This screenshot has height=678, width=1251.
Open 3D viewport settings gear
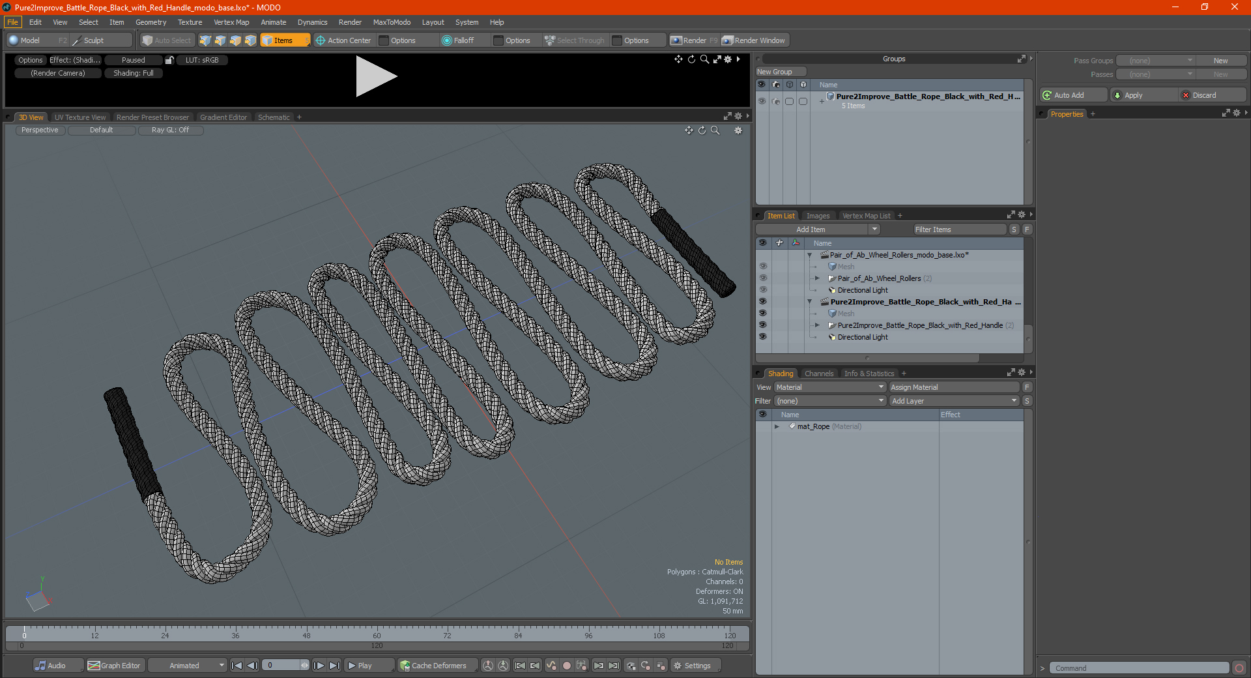(738, 130)
